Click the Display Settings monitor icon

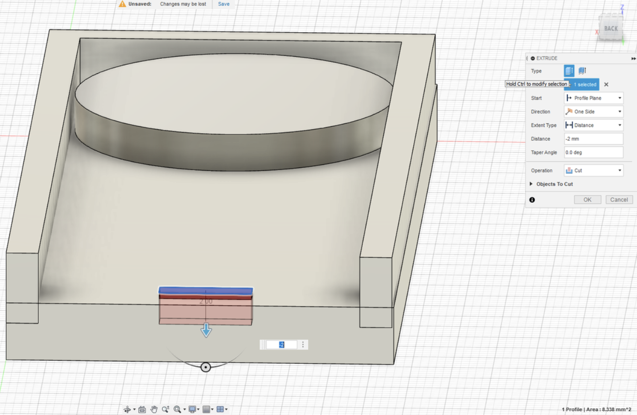click(x=192, y=409)
